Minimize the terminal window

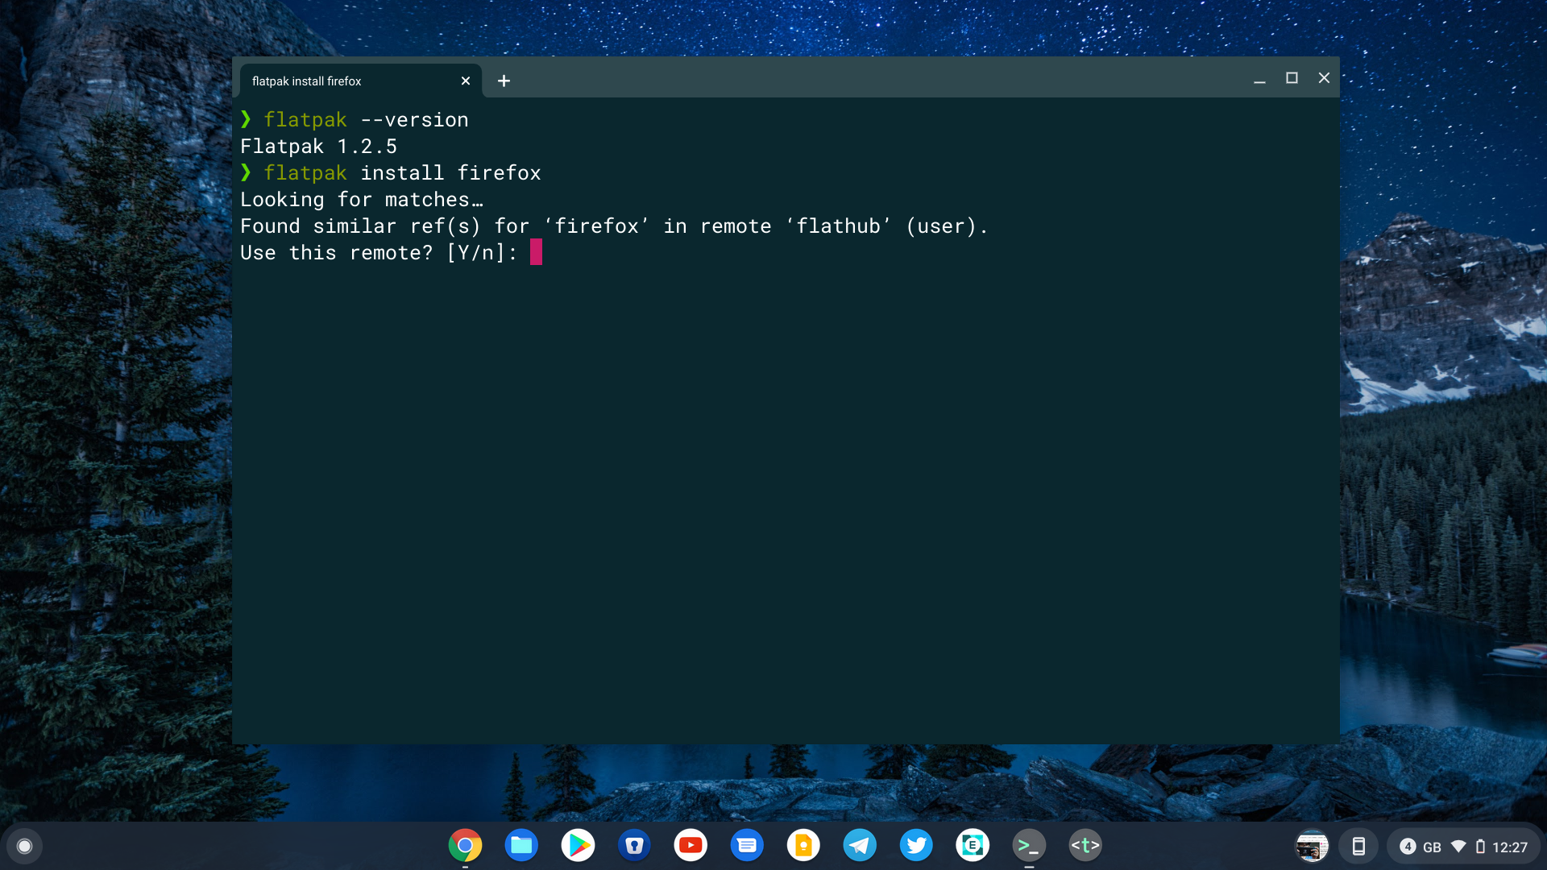pyautogui.click(x=1259, y=79)
